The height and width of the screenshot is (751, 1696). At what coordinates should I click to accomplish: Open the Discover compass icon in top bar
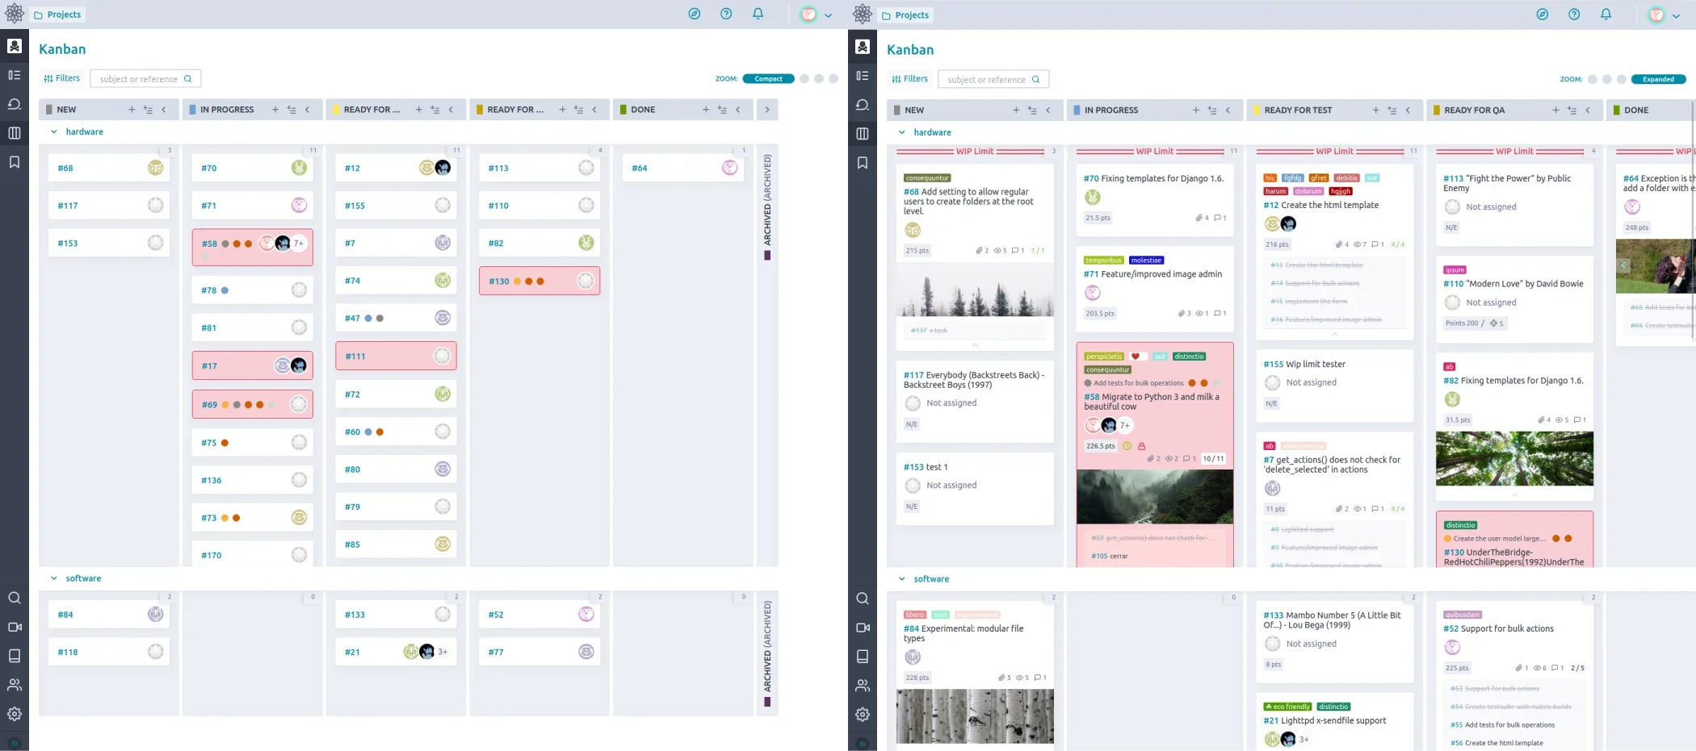click(694, 14)
